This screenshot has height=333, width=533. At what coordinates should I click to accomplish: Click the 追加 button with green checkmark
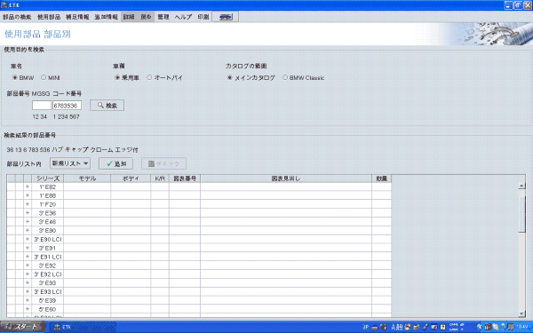115,163
